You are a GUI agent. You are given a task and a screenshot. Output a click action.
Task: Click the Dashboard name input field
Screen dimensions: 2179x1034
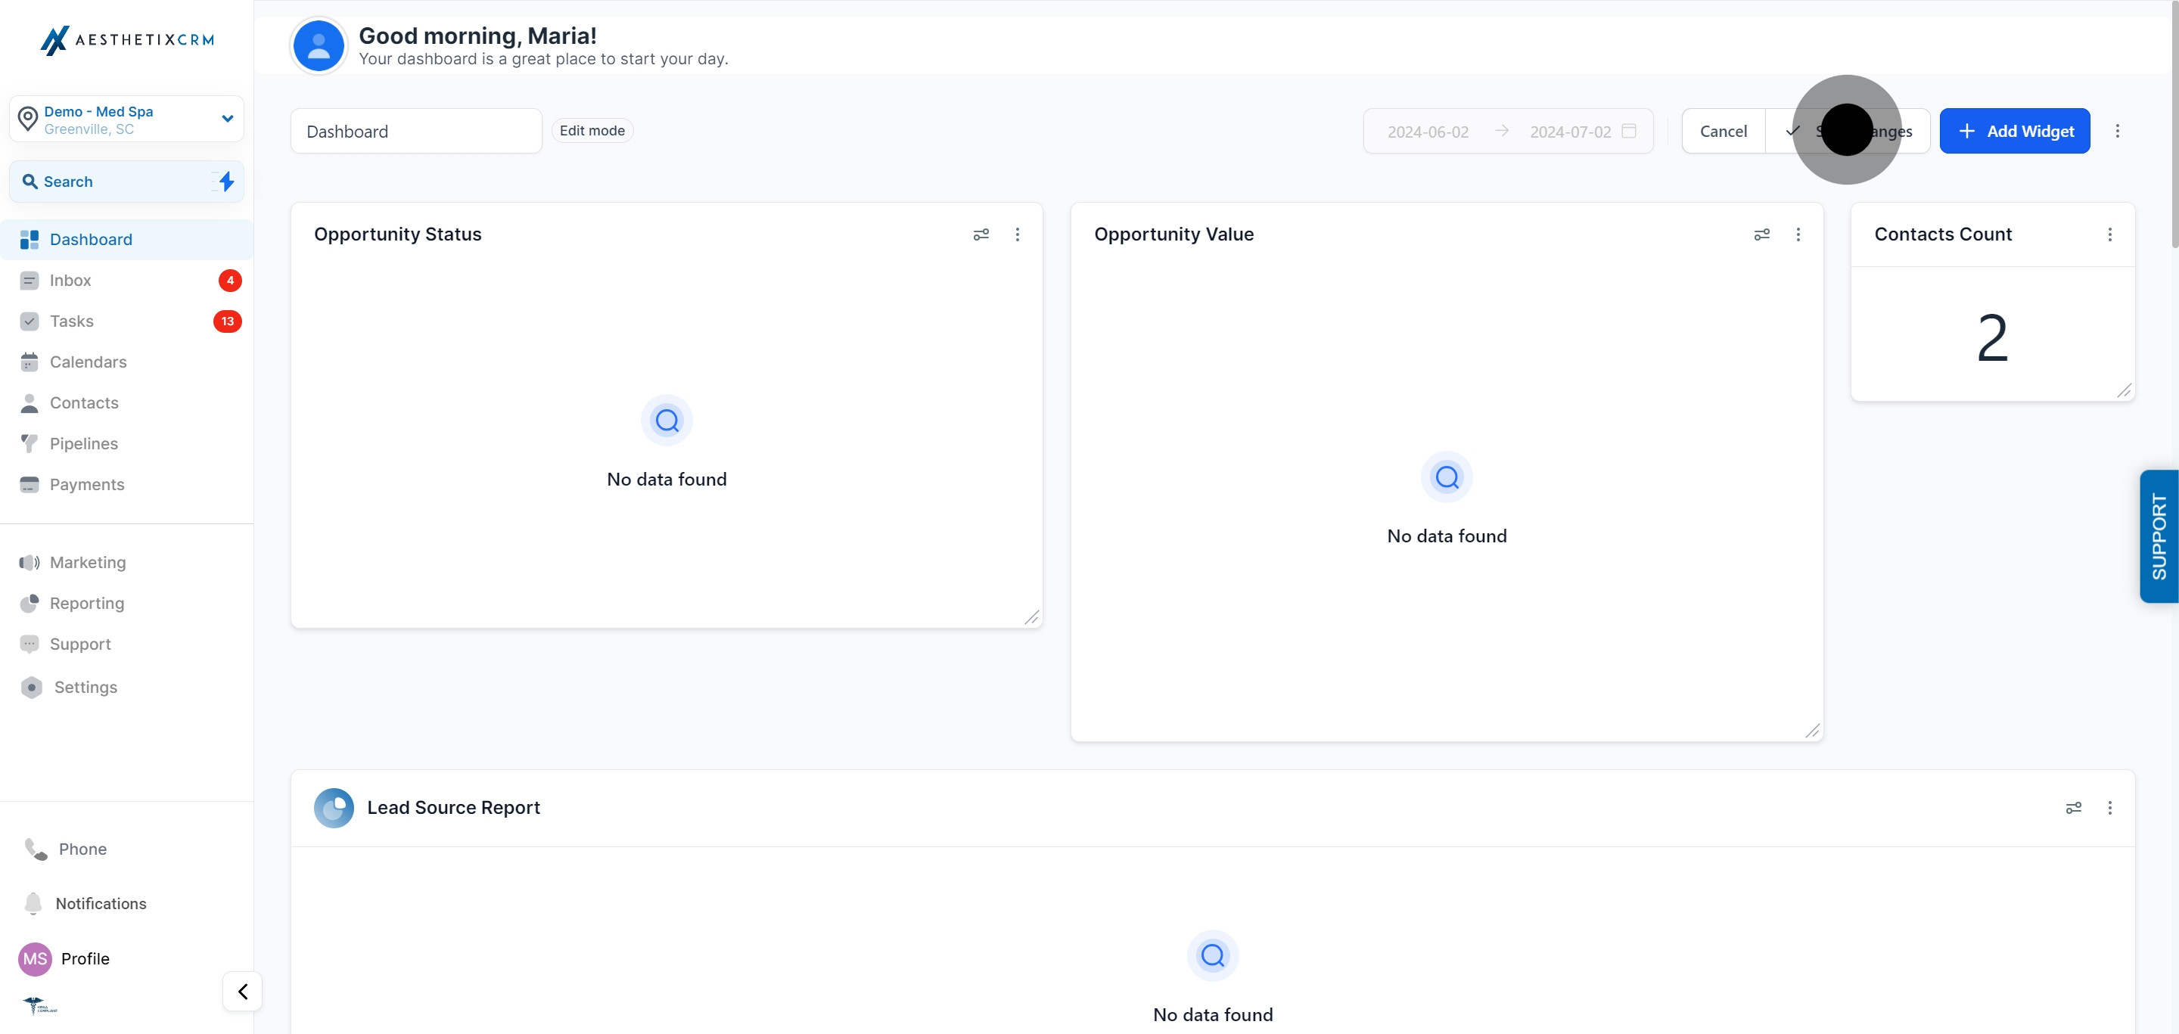click(415, 131)
